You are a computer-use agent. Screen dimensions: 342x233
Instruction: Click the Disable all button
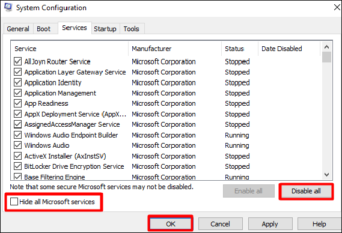306,191
